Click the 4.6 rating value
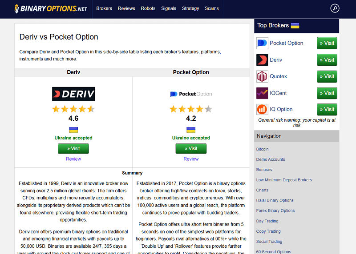 (73, 119)
